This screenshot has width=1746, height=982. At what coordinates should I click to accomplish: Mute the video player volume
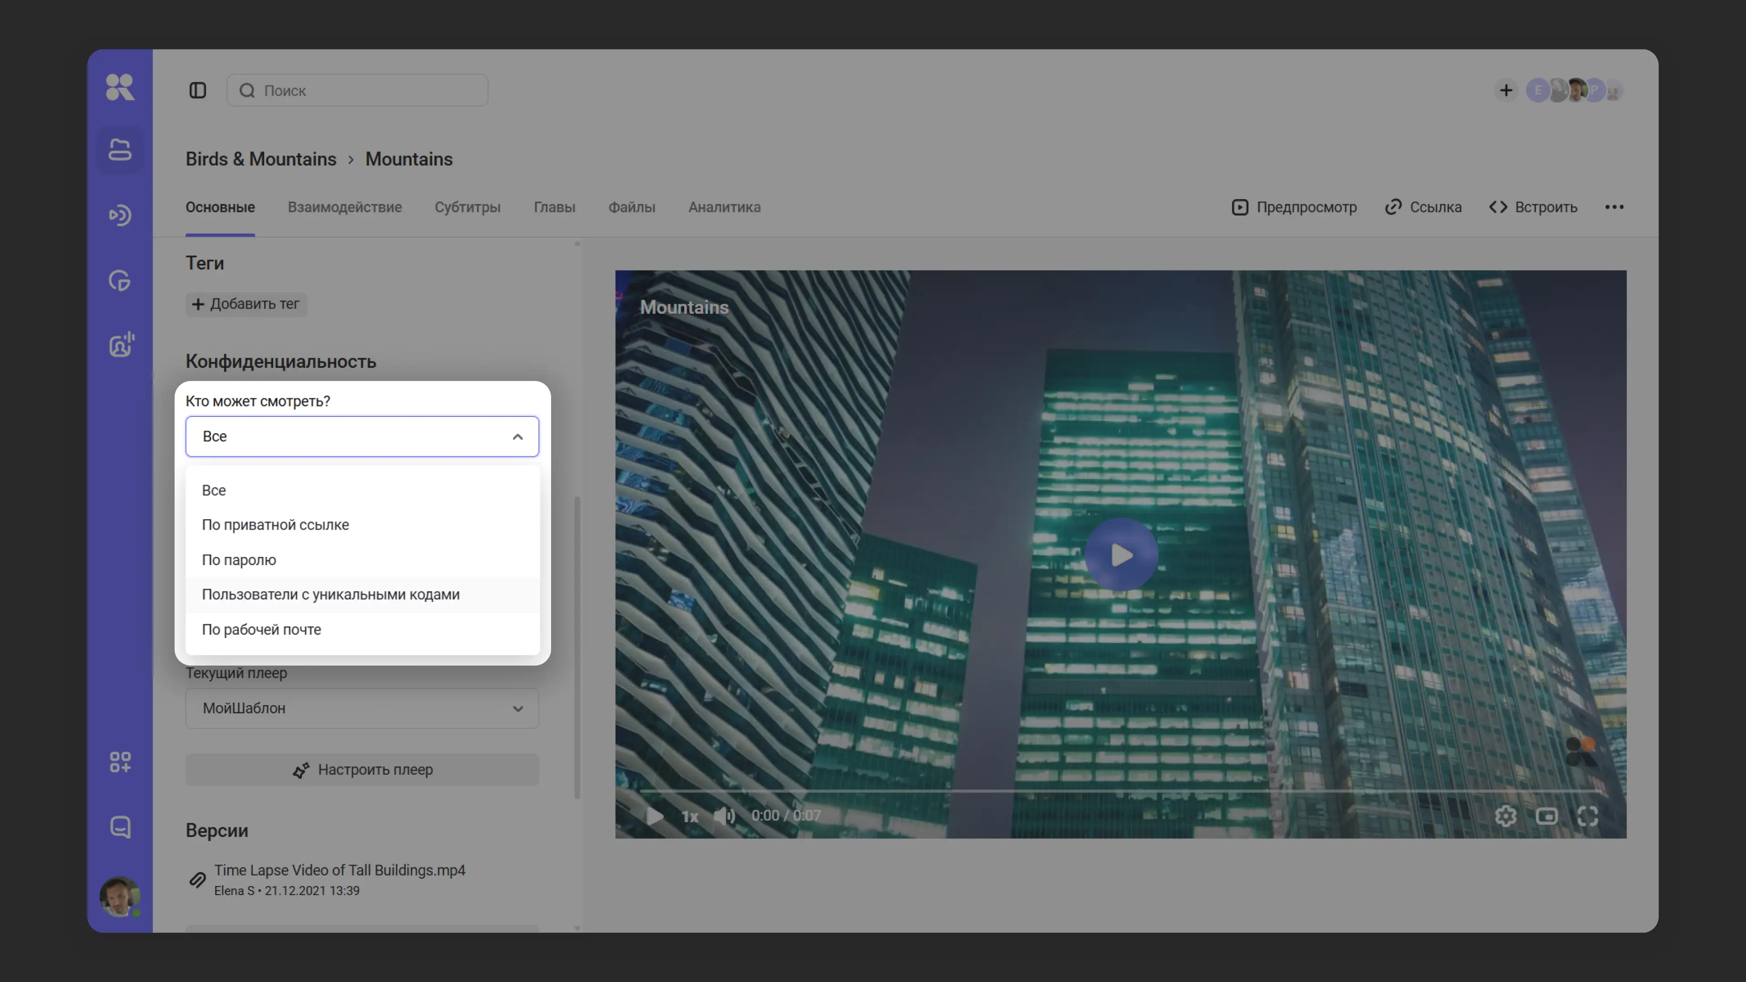click(x=724, y=816)
